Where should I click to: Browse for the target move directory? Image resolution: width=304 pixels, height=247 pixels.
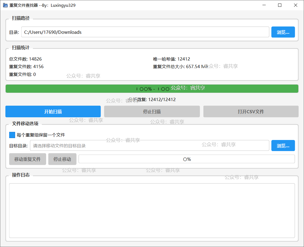(283, 146)
